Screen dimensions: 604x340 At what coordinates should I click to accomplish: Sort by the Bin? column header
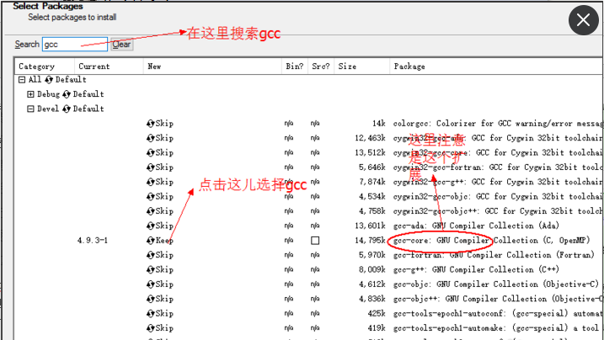pos(295,66)
